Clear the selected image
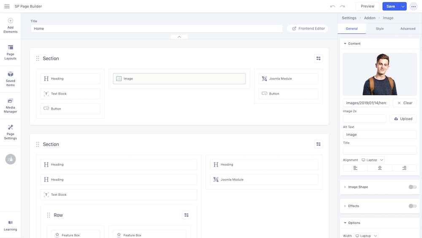Viewport: 422px width, 238px height. 405,103
